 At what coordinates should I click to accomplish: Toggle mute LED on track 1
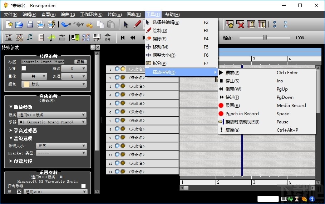117,69
